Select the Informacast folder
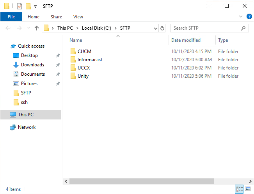 86,59
